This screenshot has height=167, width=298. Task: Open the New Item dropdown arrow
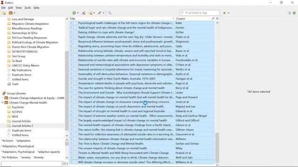pos(78,13)
